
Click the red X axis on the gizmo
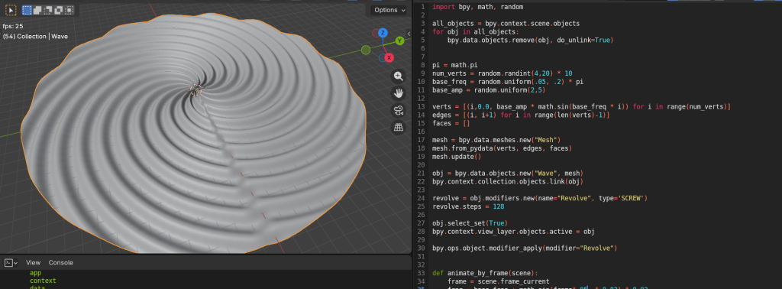tap(389, 58)
